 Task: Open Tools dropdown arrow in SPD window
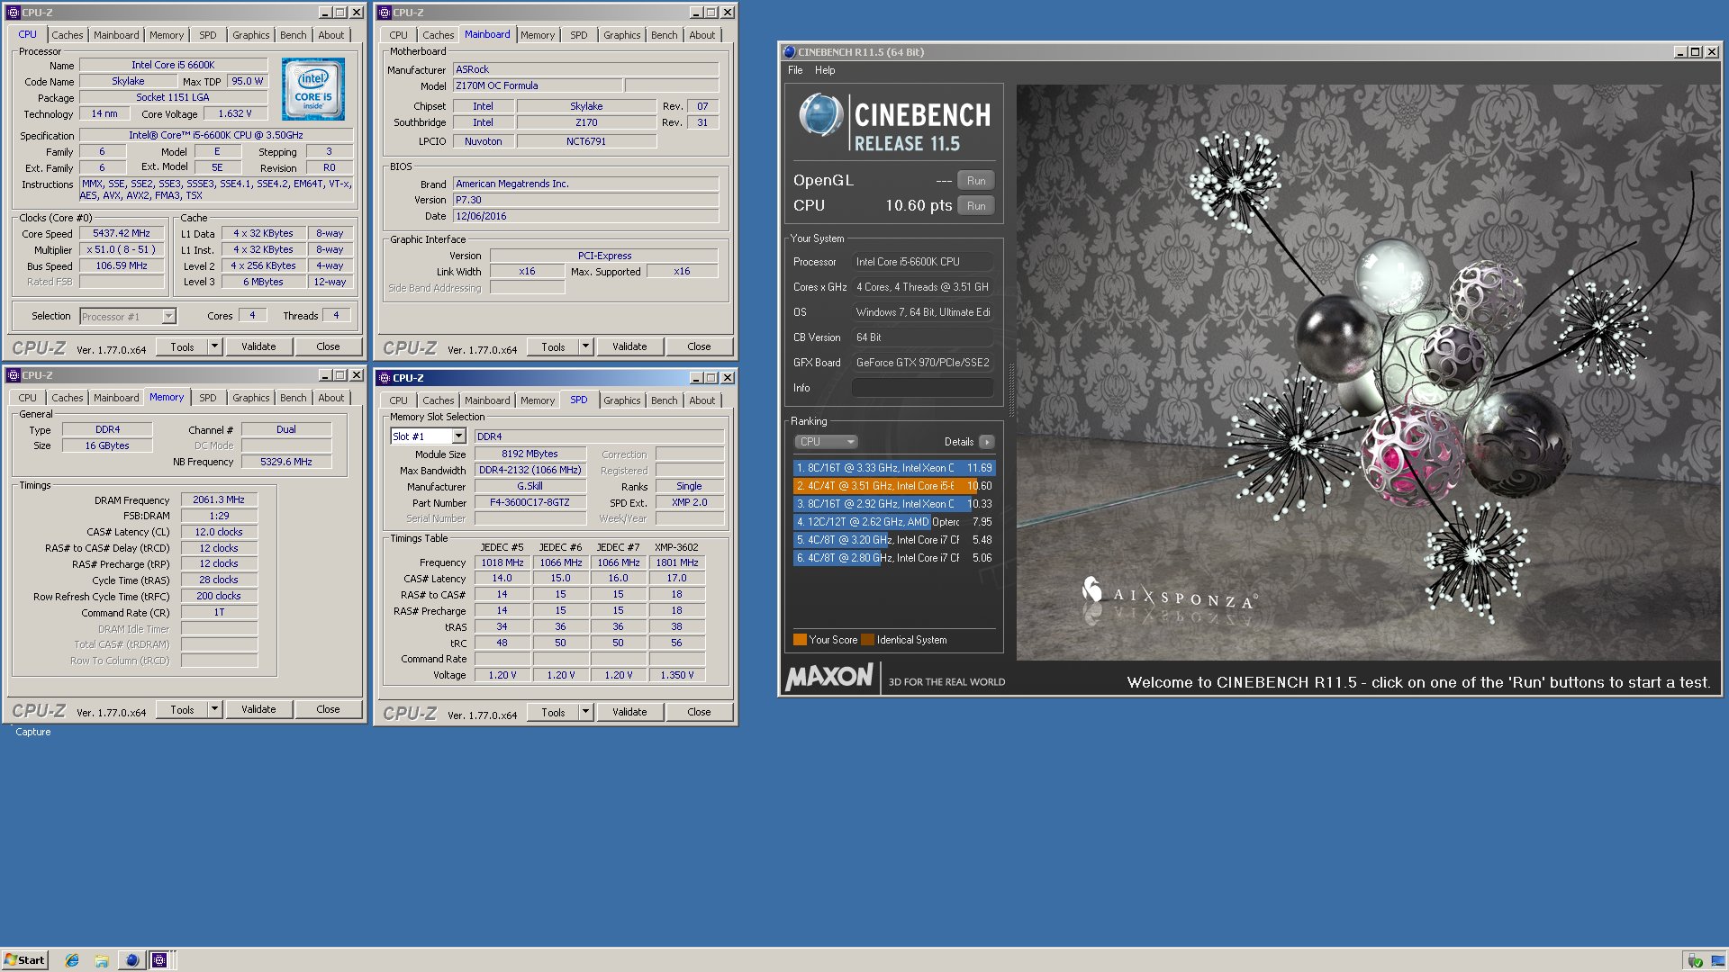point(585,712)
